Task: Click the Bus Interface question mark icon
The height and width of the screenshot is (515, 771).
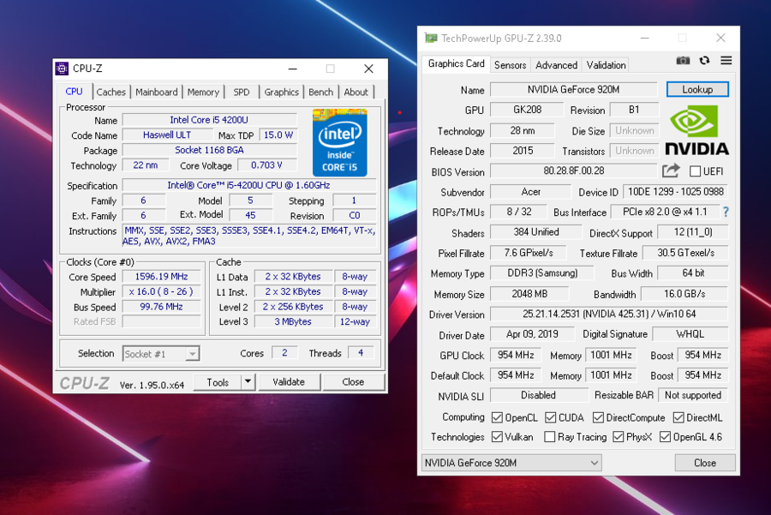Action: (x=726, y=212)
